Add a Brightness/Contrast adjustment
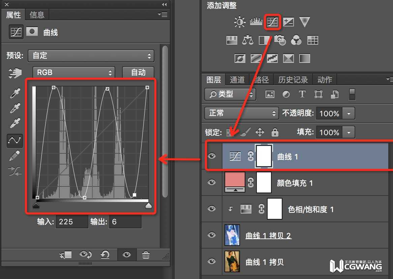The width and height of the screenshot is (393, 279). tap(240, 22)
